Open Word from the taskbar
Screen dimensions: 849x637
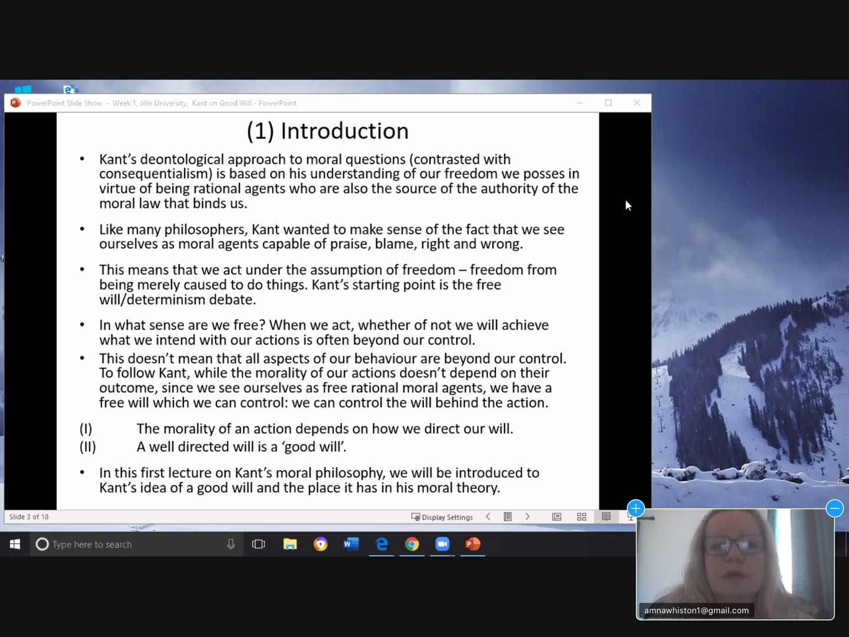351,544
